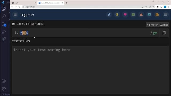Open the regex flags gm selector

155,33
